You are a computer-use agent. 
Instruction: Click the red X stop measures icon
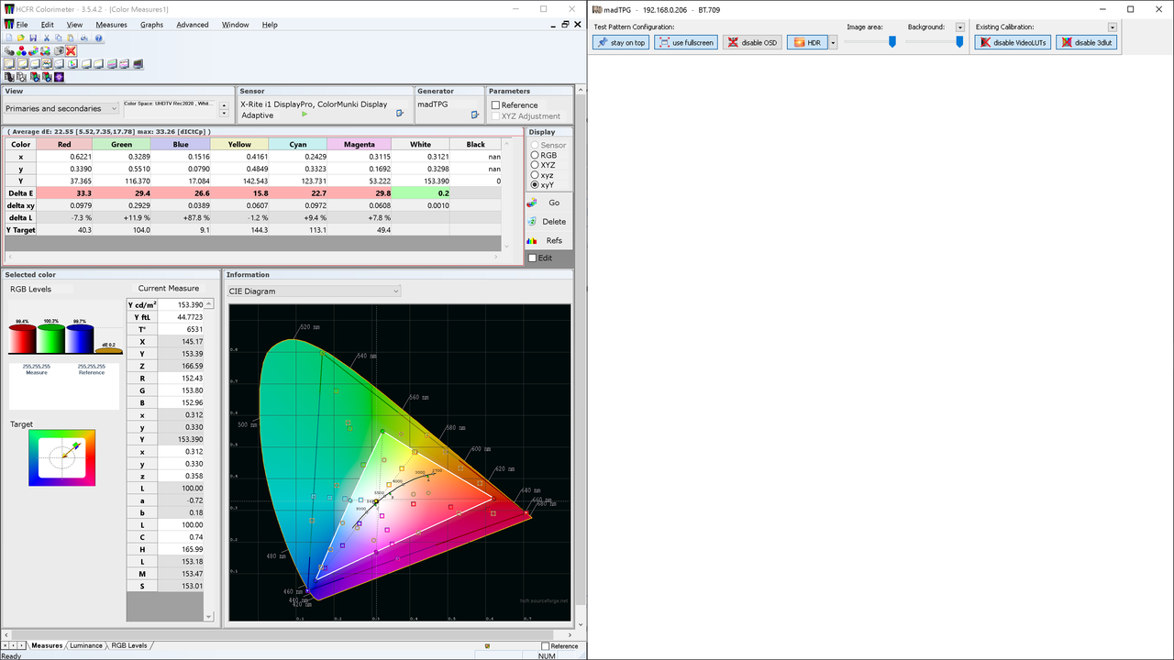(71, 50)
